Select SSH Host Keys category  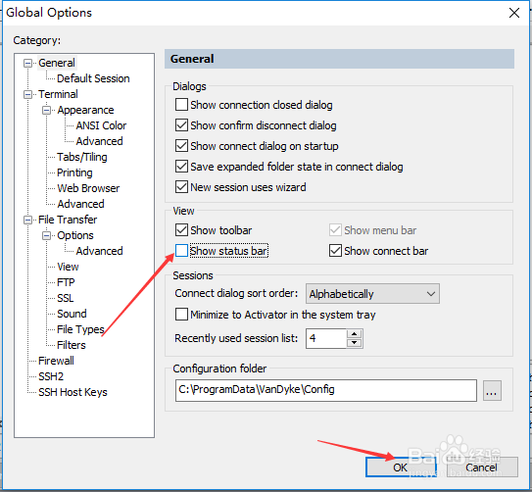[x=73, y=392]
